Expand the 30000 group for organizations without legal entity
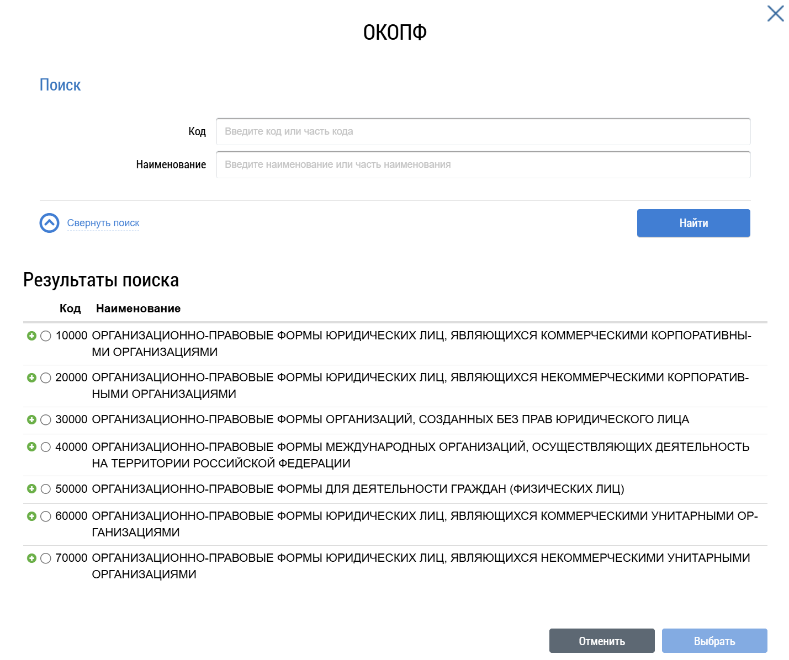The image size is (789, 660). click(x=31, y=419)
